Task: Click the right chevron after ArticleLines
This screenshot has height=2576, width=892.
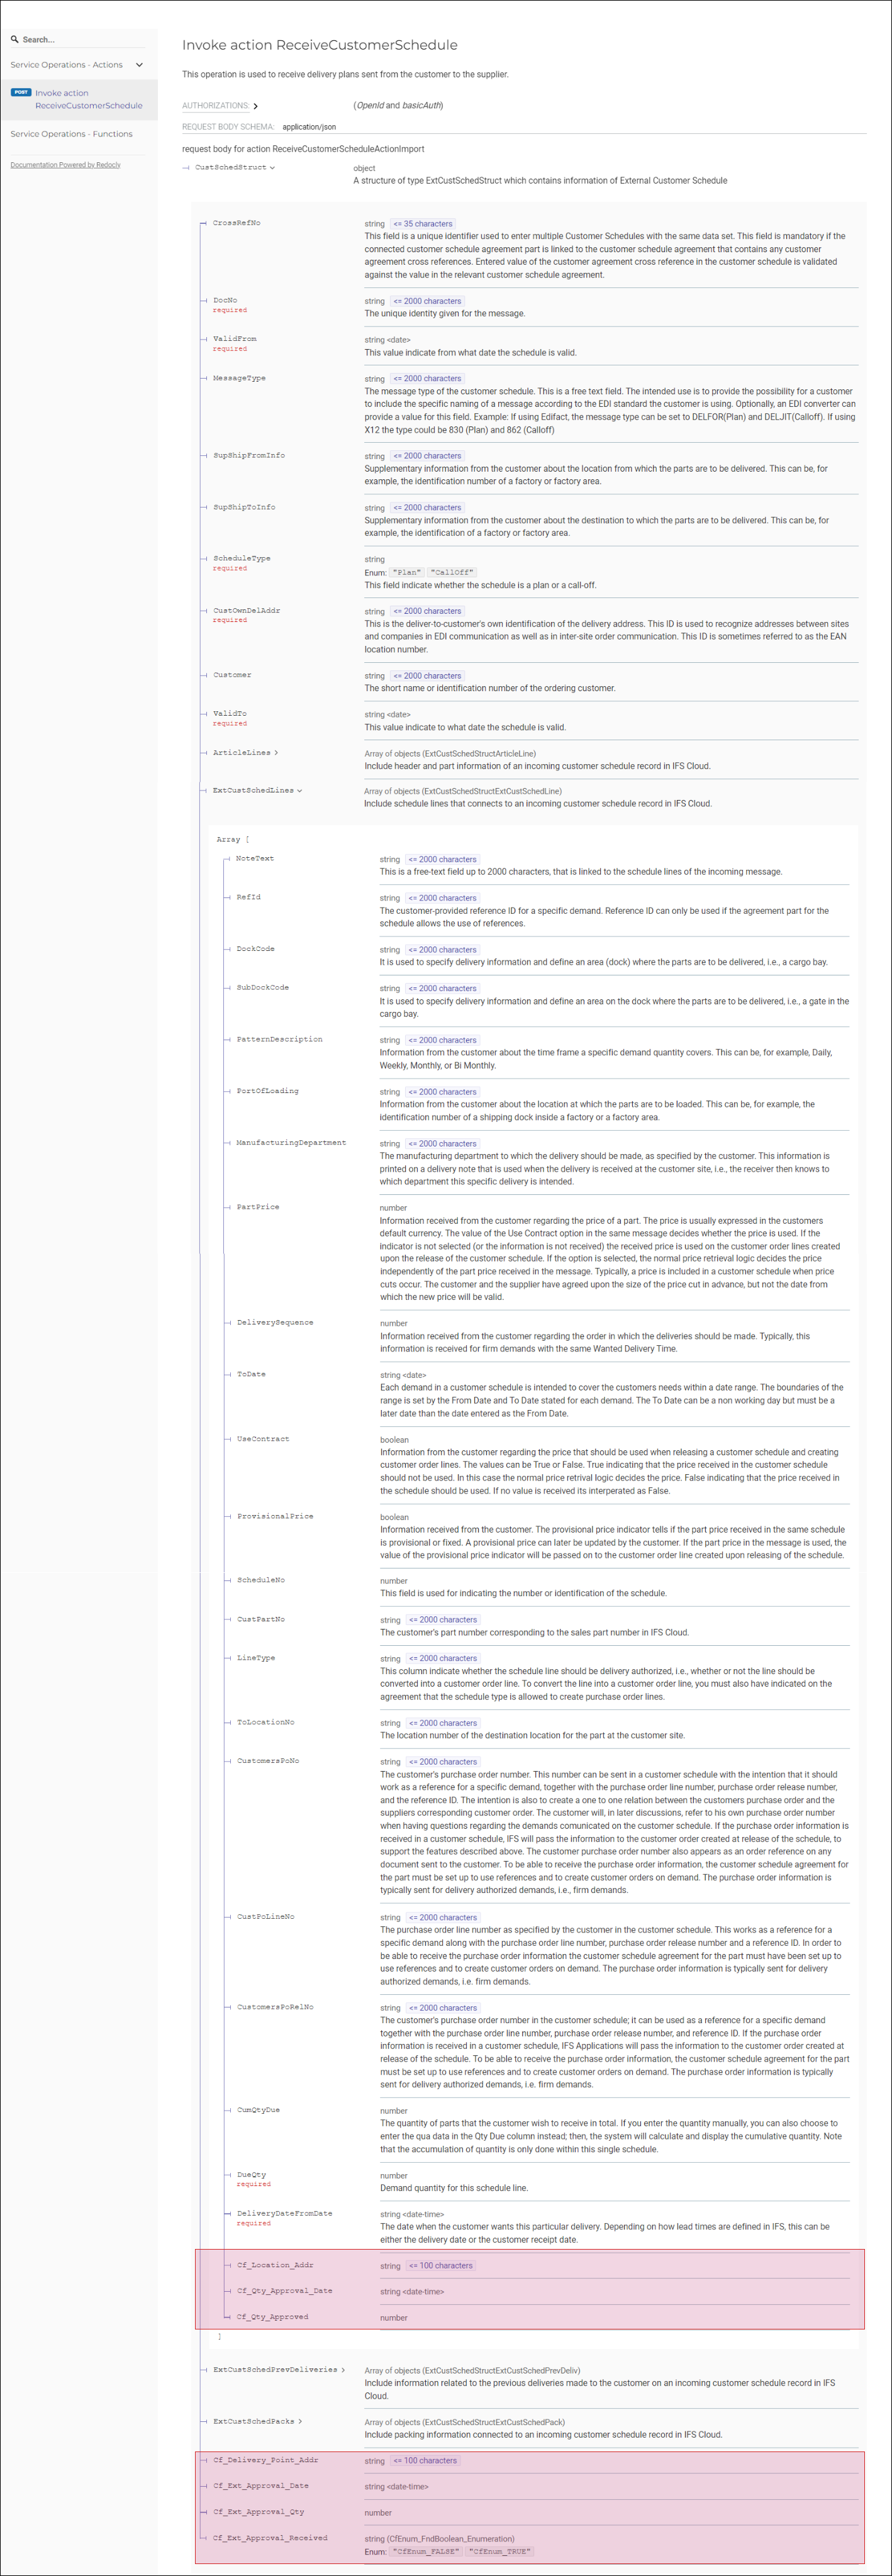Action: click(276, 753)
